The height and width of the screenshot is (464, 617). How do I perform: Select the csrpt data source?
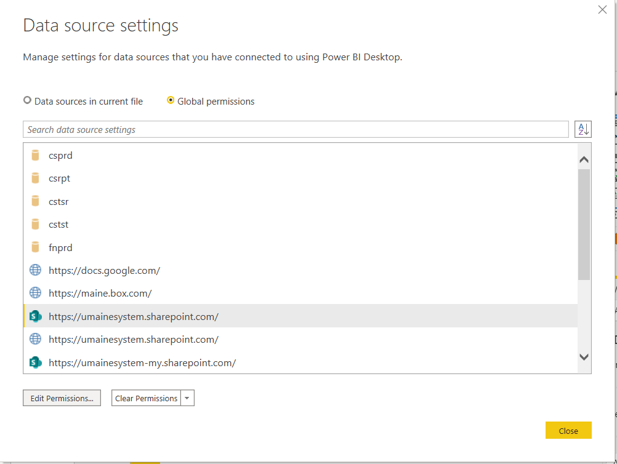pyautogui.click(x=300, y=178)
